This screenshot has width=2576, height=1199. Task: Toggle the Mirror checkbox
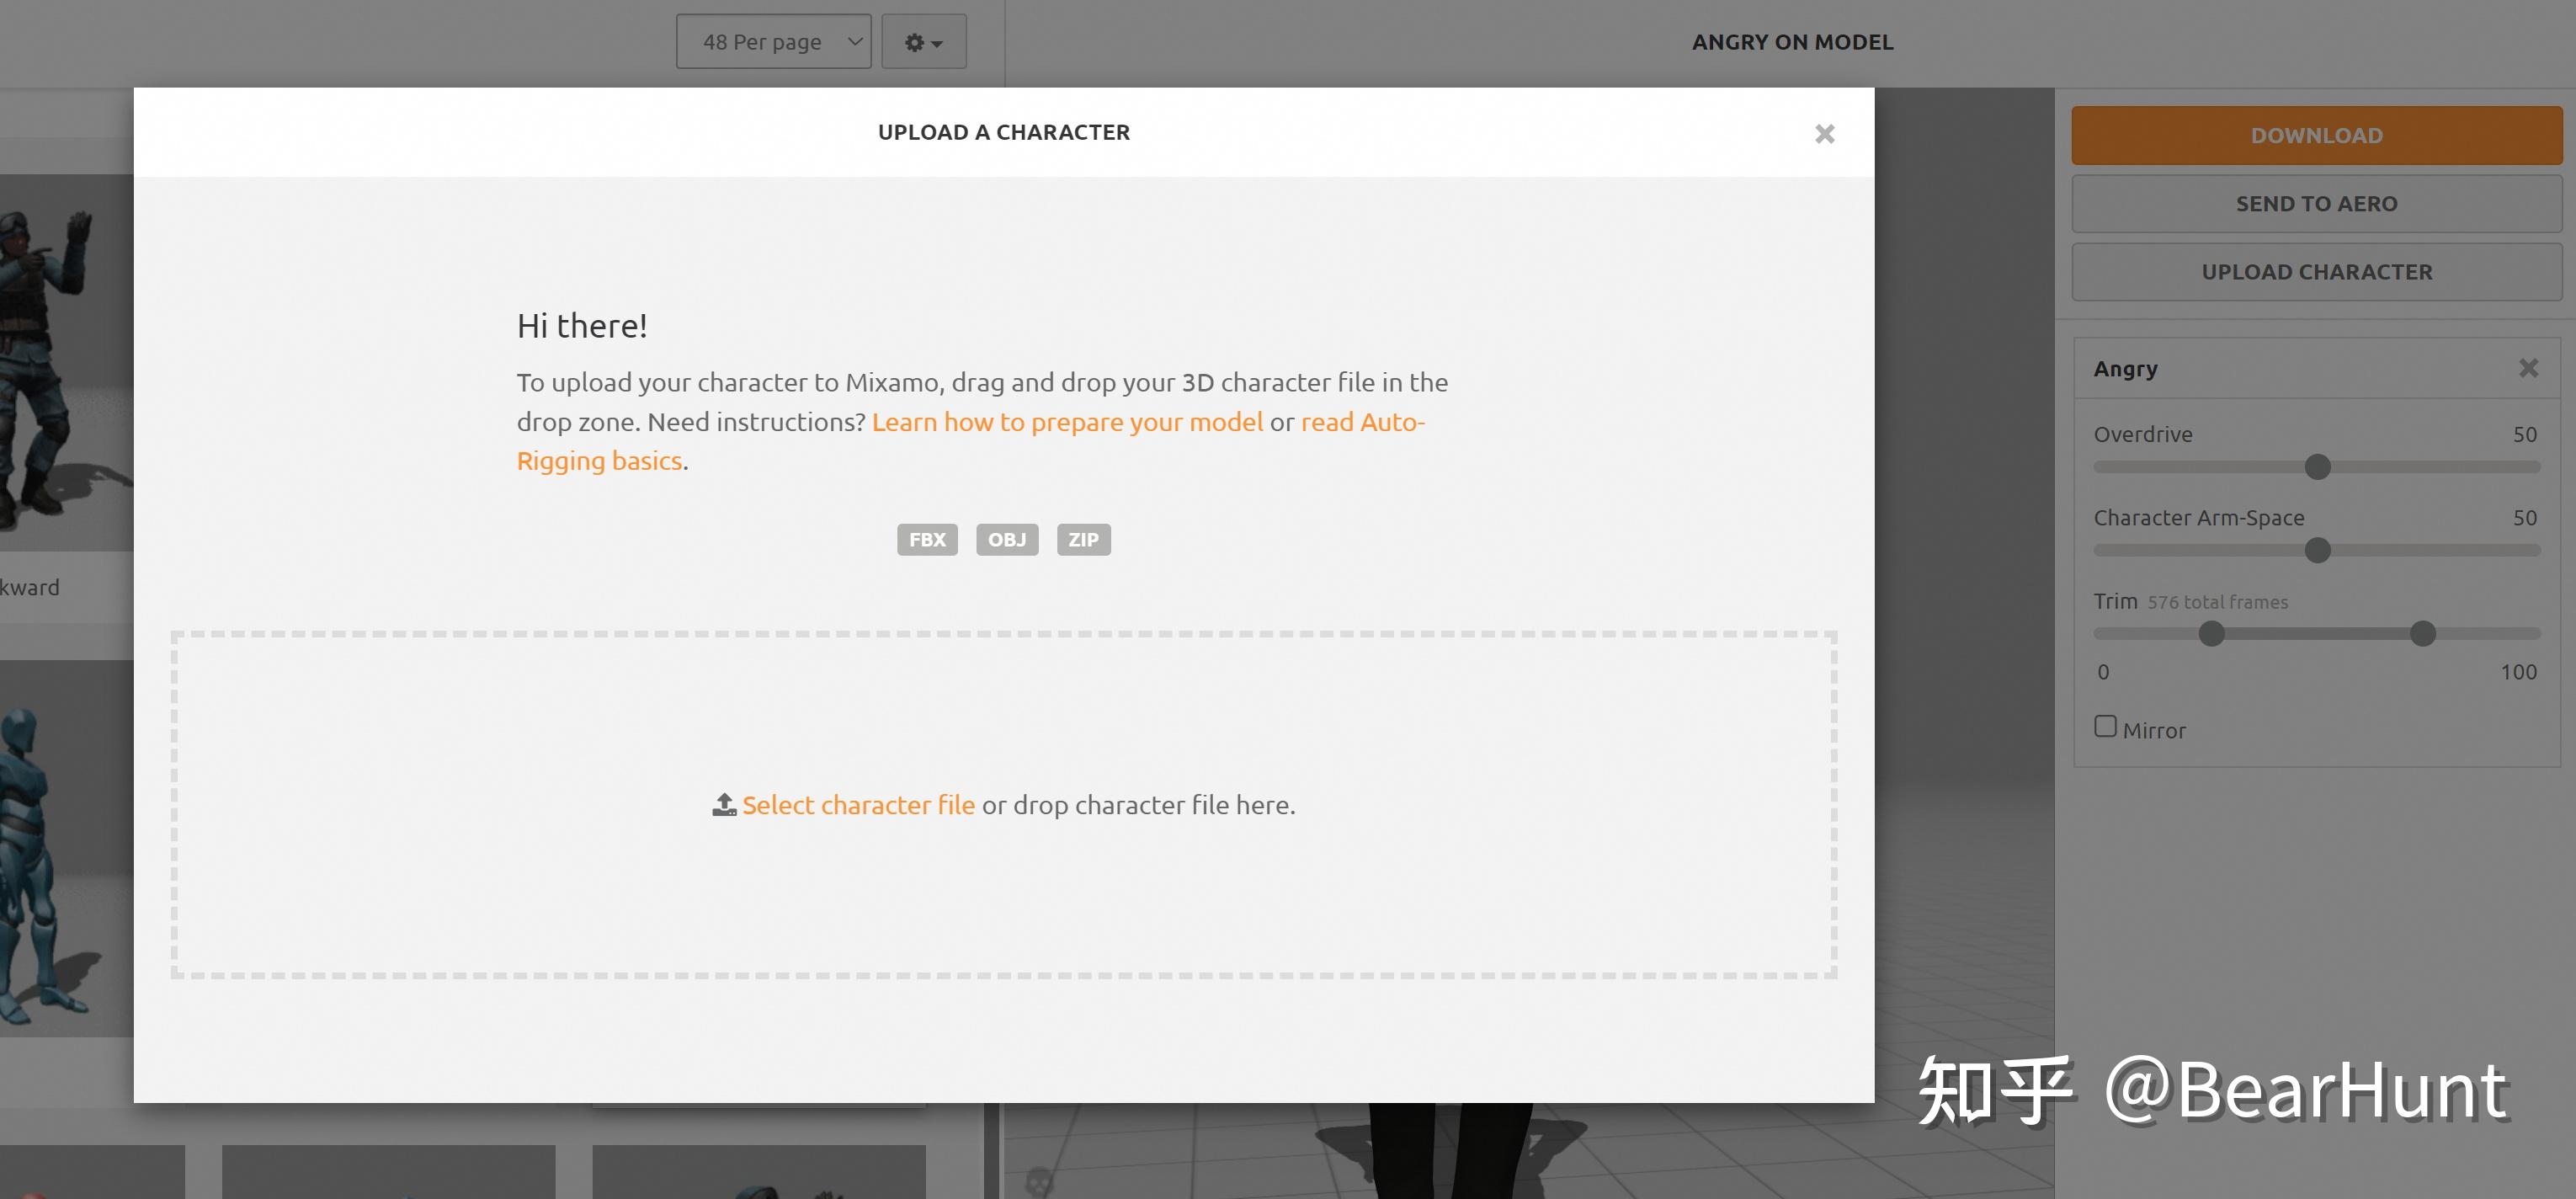point(2105,727)
